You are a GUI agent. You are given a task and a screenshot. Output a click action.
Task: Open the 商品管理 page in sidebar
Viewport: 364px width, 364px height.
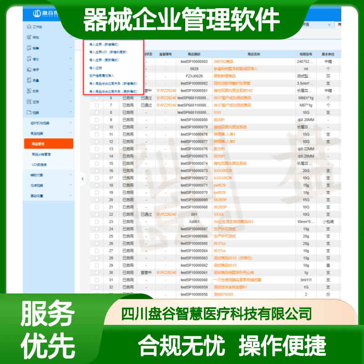point(49,144)
